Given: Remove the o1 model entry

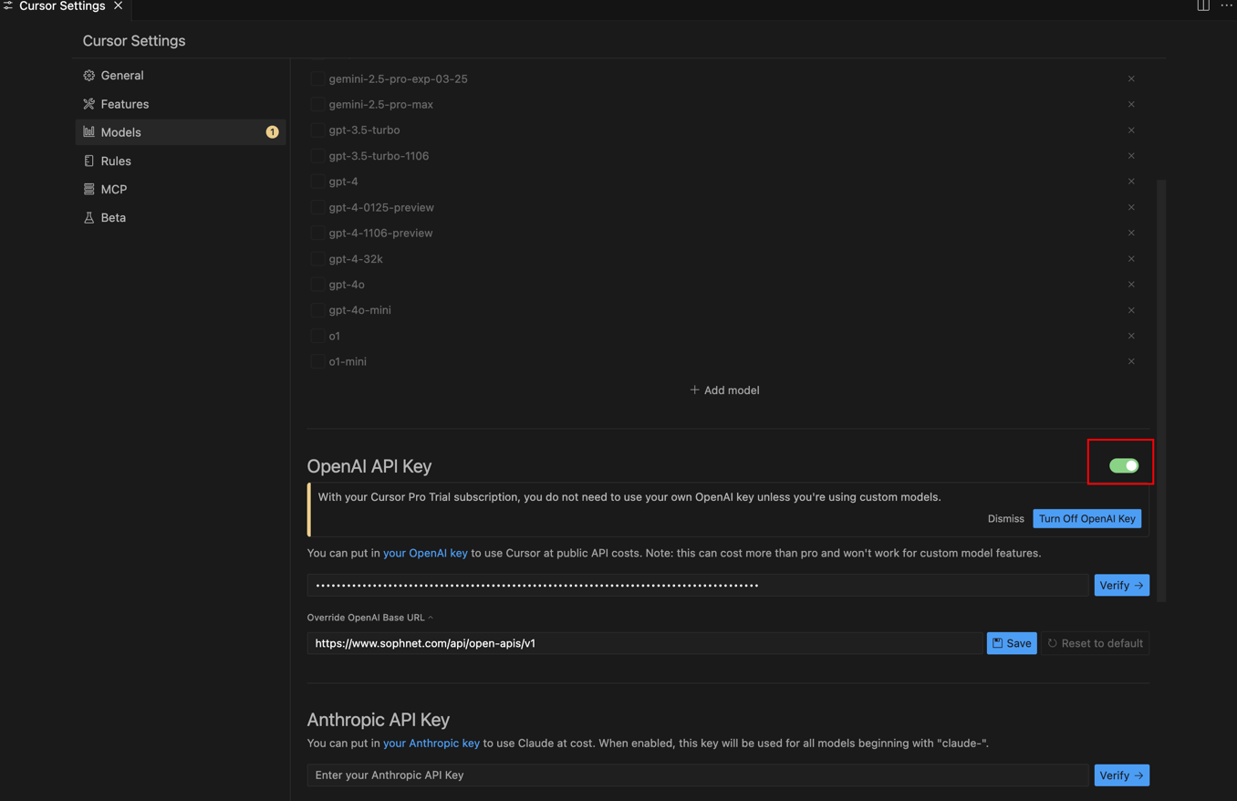Looking at the screenshot, I should pyautogui.click(x=1131, y=336).
